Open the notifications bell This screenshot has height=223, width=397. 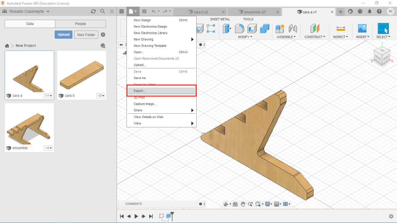pyautogui.click(x=370, y=11)
